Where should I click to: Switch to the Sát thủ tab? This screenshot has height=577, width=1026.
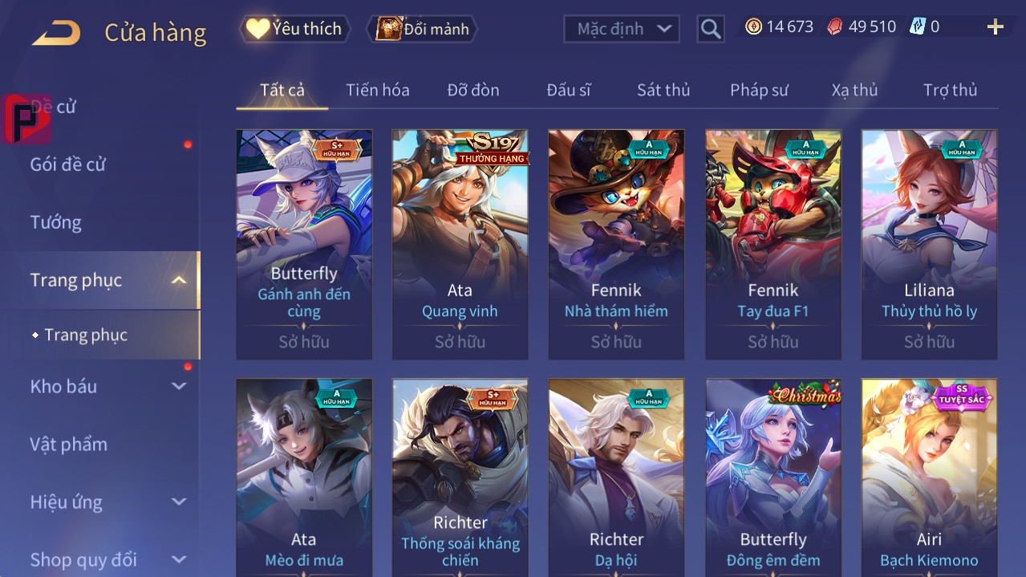[x=663, y=90]
